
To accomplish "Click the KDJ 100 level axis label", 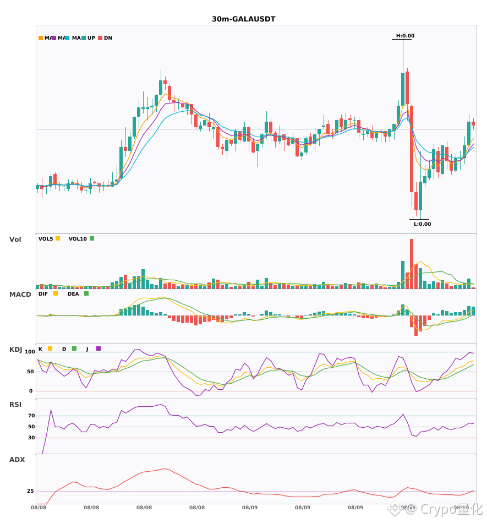I will [30, 352].
